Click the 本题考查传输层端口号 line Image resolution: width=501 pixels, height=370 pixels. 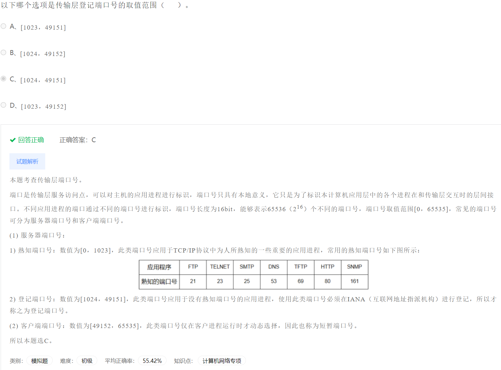[x=47, y=180]
